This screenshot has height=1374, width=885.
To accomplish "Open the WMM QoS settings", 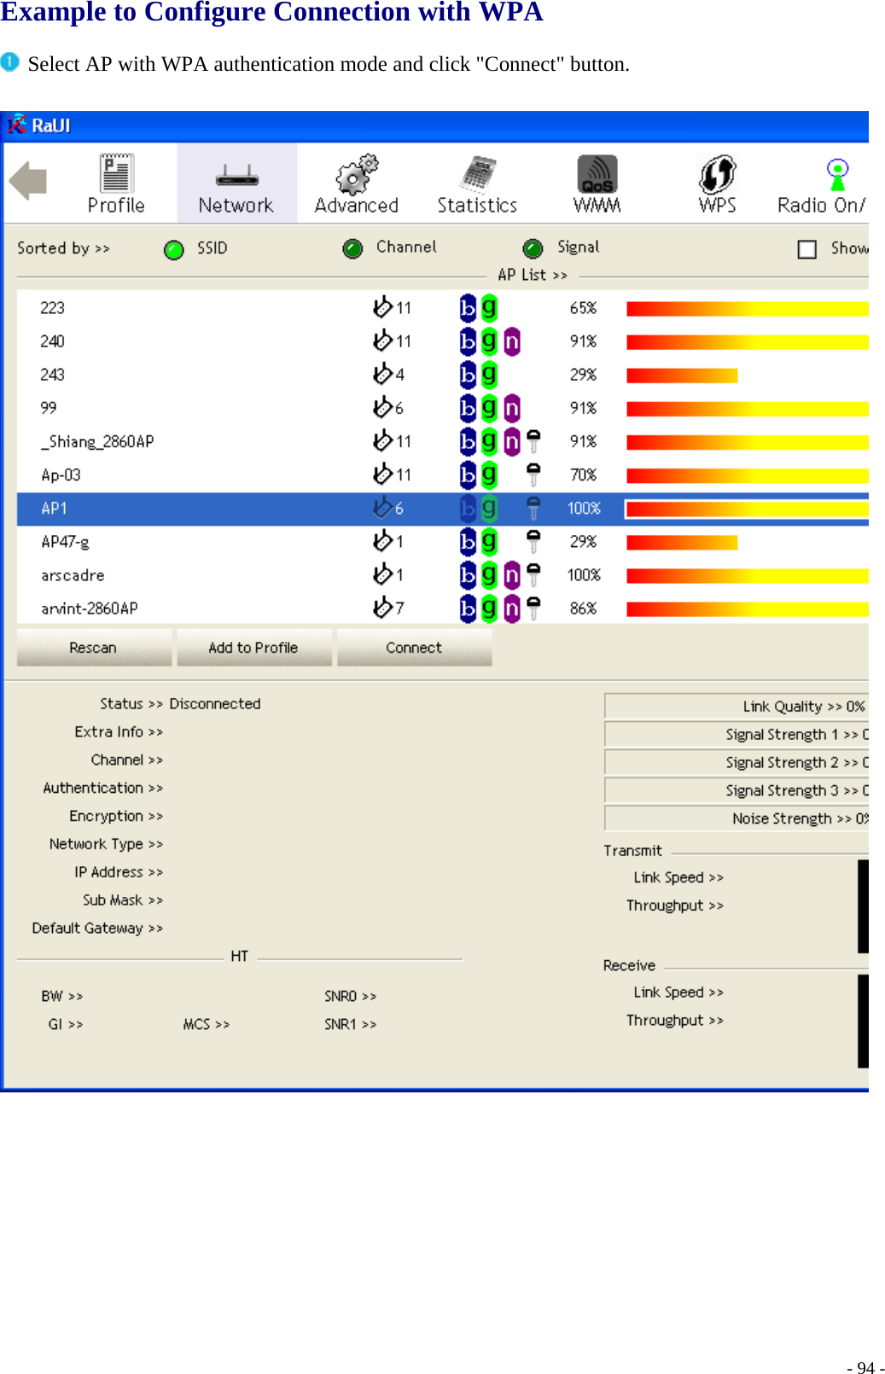I will (597, 183).
